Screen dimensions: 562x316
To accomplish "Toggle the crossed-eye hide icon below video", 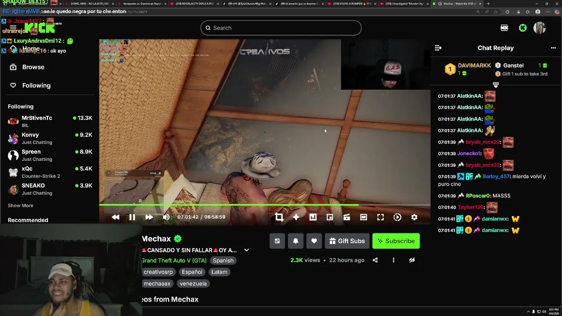I will (x=412, y=260).
